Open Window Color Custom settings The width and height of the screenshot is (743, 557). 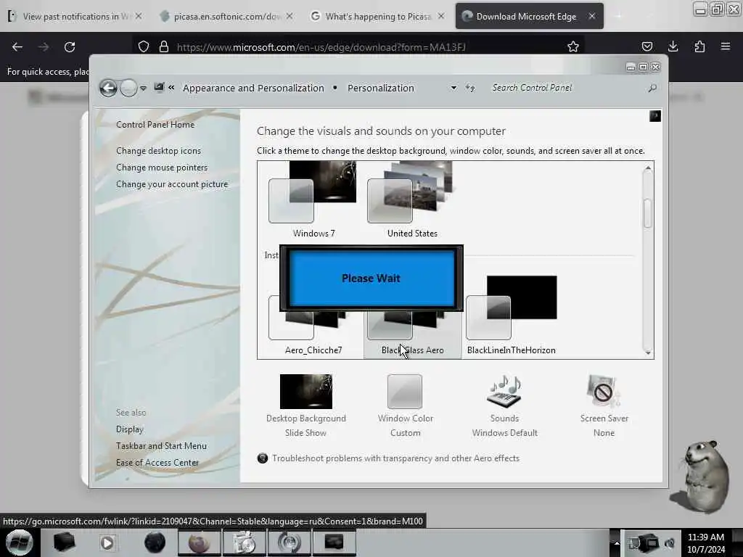[x=405, y=405]
